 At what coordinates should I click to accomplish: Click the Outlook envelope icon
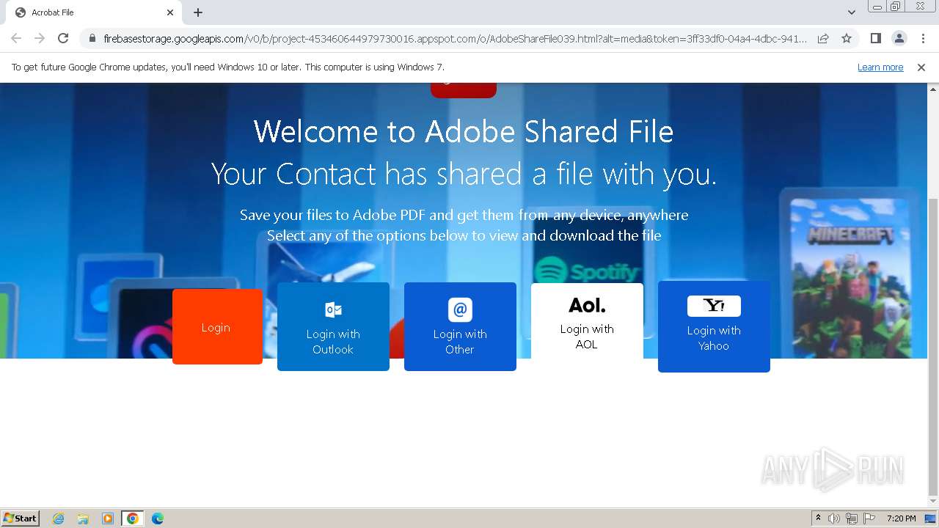pos(333,309)
